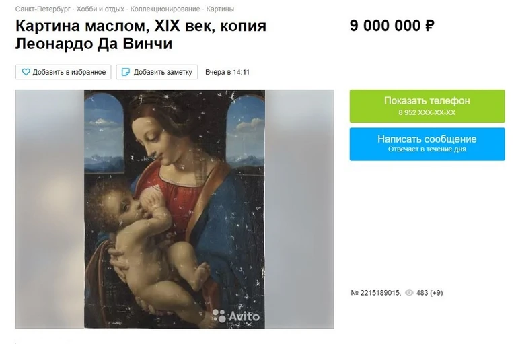Open the Коллекционирование breadcrumb link
This screenshot has height=344, width=516.
coord(165,9)
